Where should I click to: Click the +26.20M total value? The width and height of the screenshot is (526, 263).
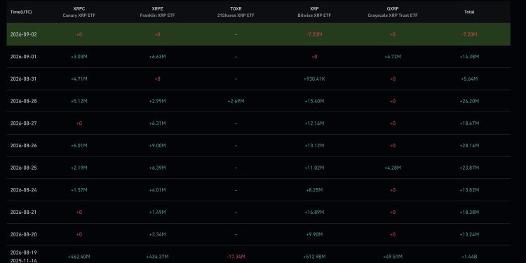pos(469,101)
